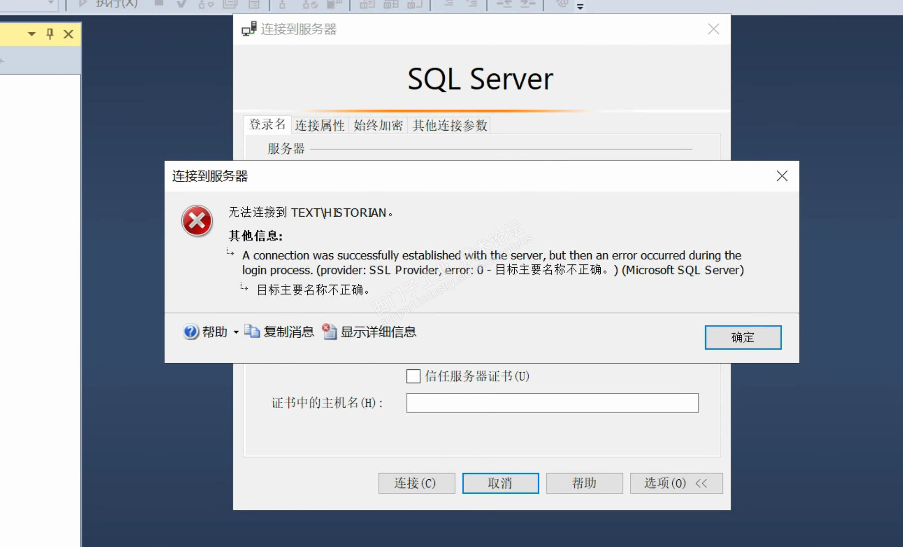Collapse options with the 选项 << button
The width and height of the screenshot is (903, 547).
(676, 483)
